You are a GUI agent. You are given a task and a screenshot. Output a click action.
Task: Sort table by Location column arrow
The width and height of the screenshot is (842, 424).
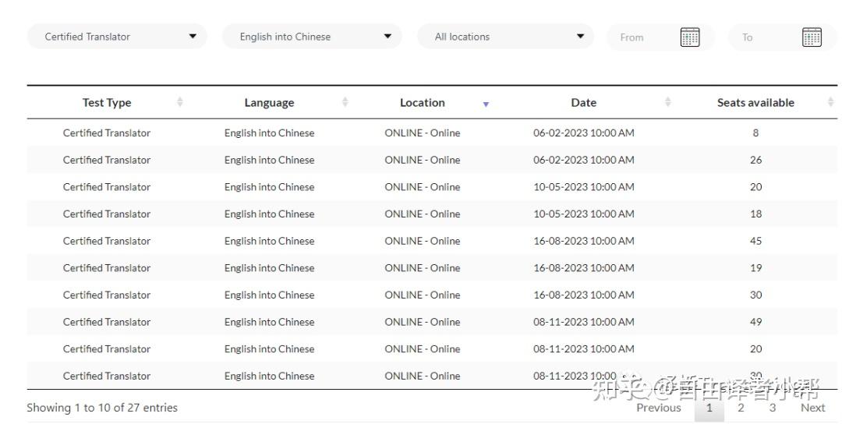[x=486, y=104]
